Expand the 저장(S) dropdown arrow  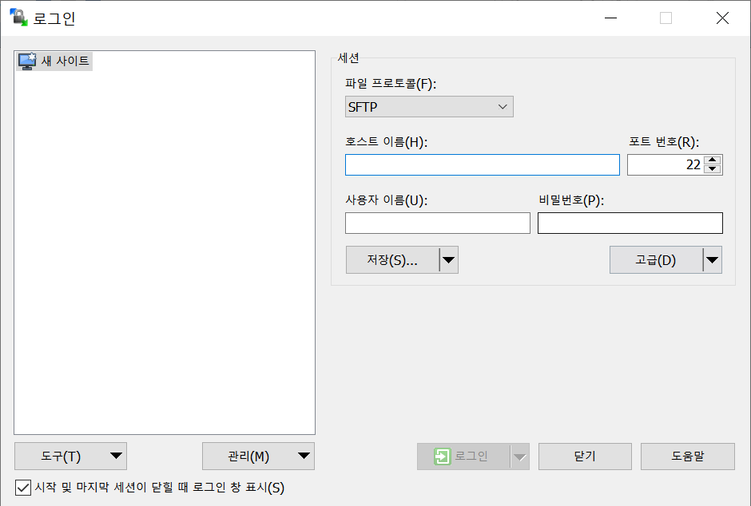(x=449, y=260)
